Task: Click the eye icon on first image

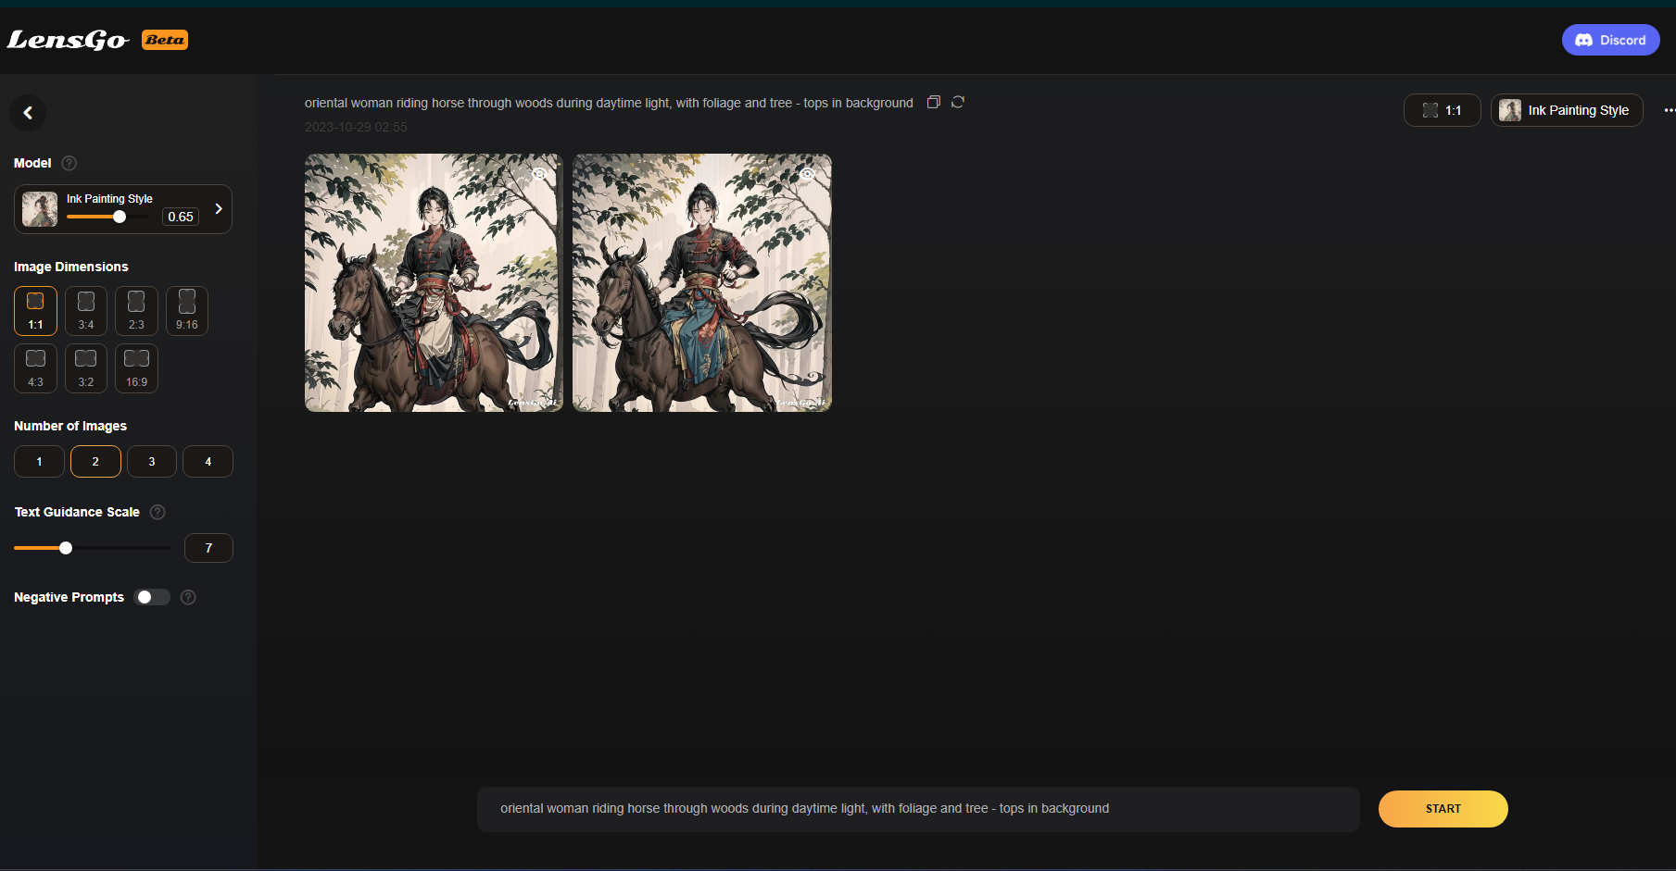Action: (x=539, y=174)
